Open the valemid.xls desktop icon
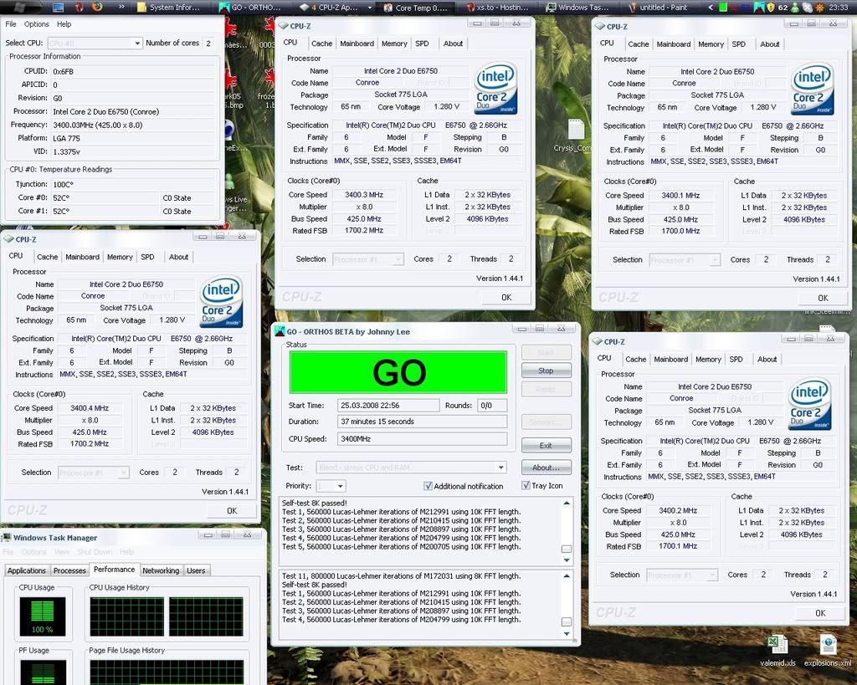 coord(777,651)
